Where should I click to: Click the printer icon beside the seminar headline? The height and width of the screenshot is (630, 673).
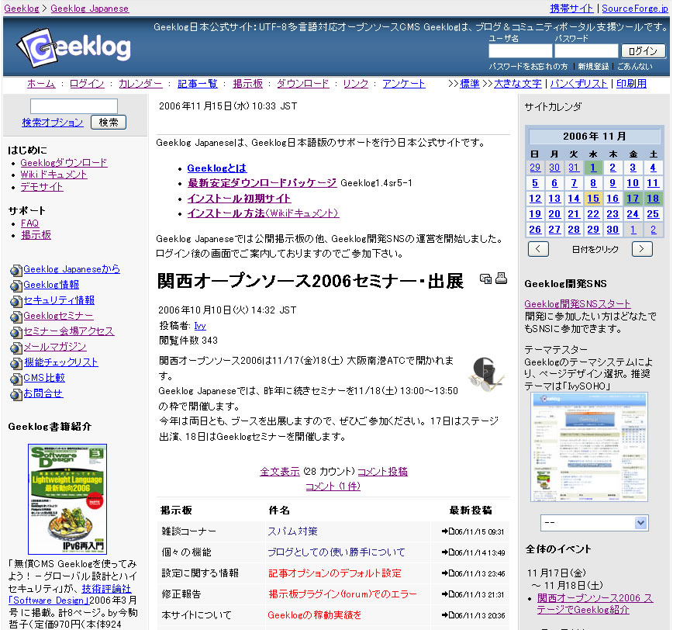[501, 279]
